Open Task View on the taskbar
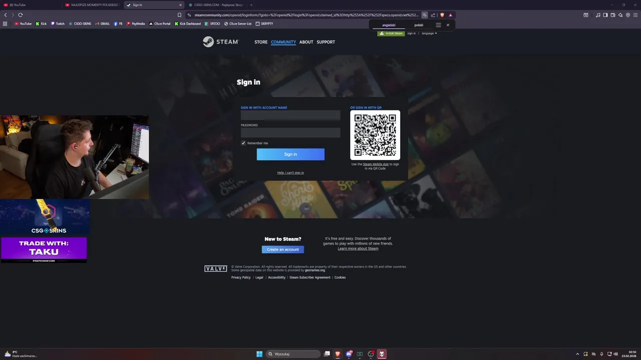 327,354
